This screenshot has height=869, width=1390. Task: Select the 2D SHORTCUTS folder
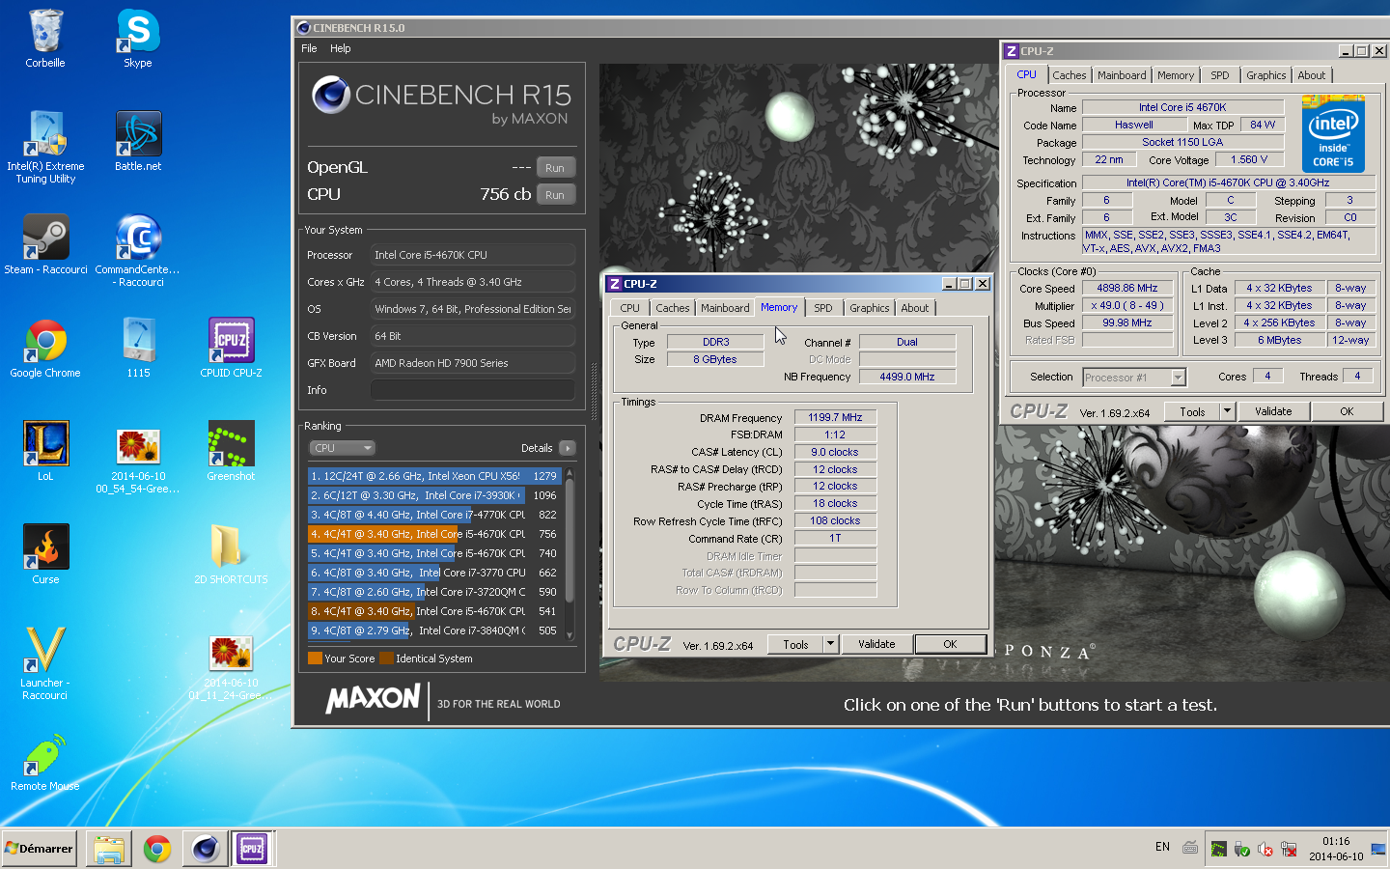click(x=231, y=554)
